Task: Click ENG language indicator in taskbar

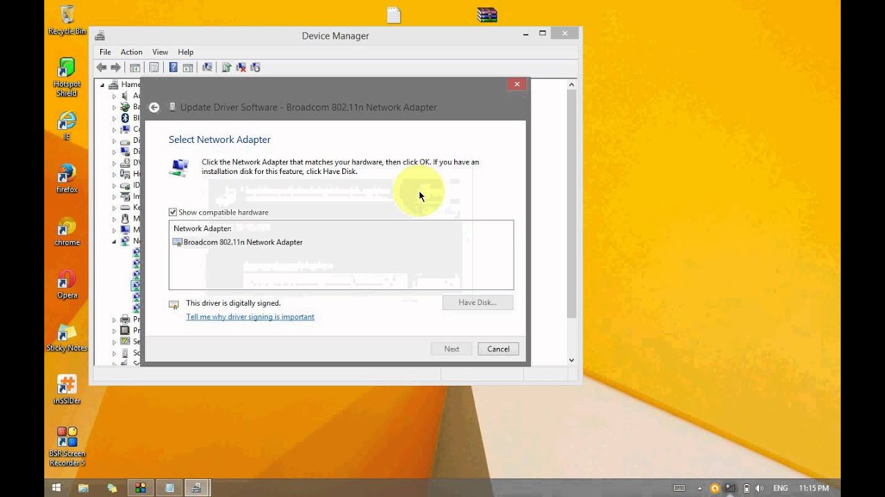Action: click(781, 488)
